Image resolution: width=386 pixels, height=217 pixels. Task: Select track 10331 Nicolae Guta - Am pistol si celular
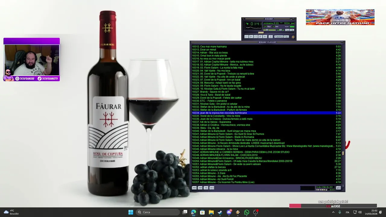(266, 104)
